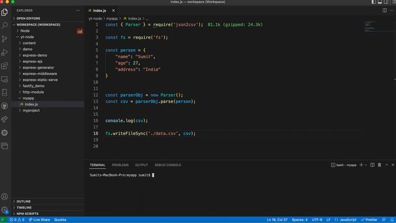
Task: Click Ln 18, Col 37 cursor position
Action: (277, 220)
